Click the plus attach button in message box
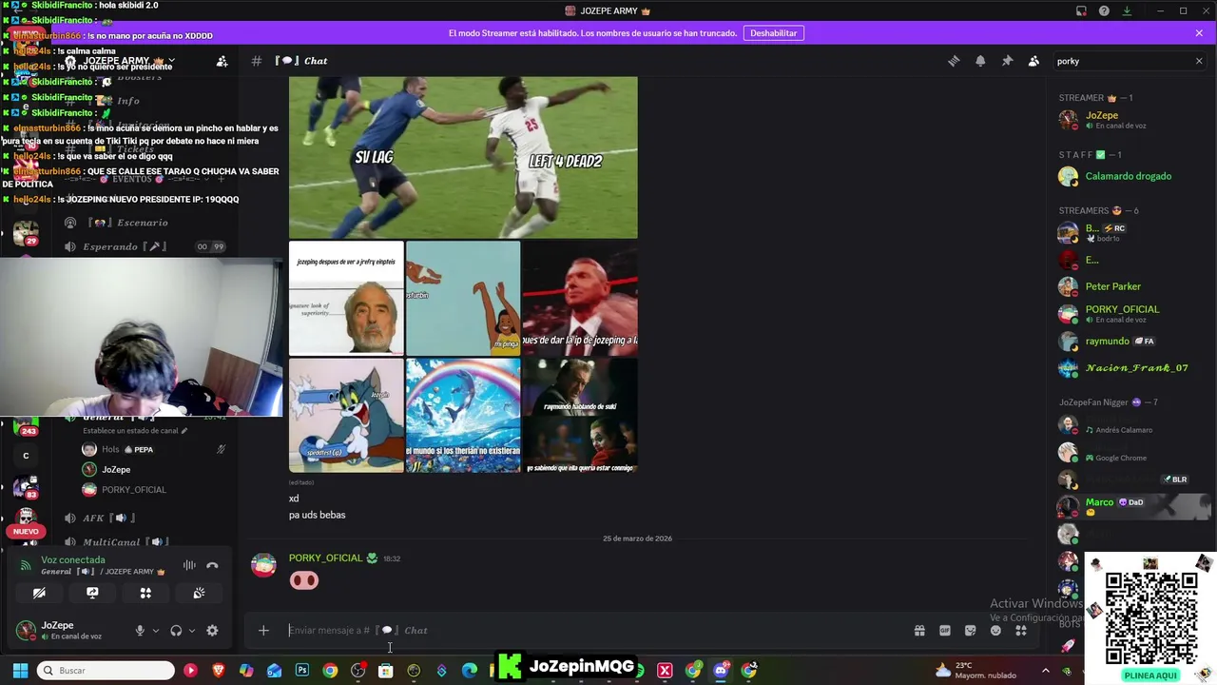Viewport: 1217px width, 685px height. tap(263, 630)
